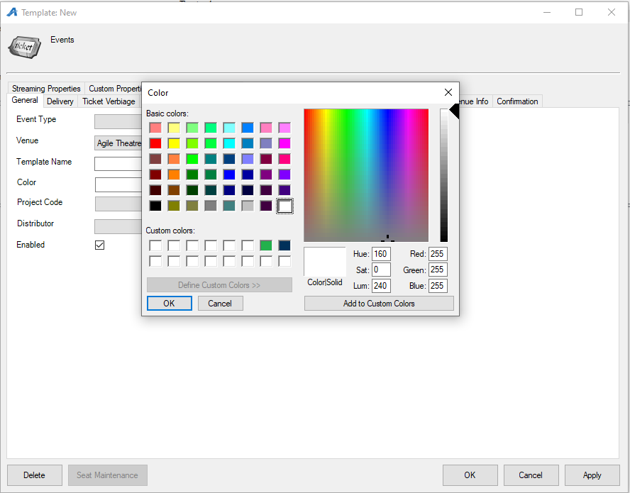
Task: Pick the black basic color swatch
Action: tap(155, 206)
